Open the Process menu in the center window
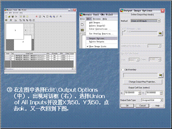 coord(97,19)
